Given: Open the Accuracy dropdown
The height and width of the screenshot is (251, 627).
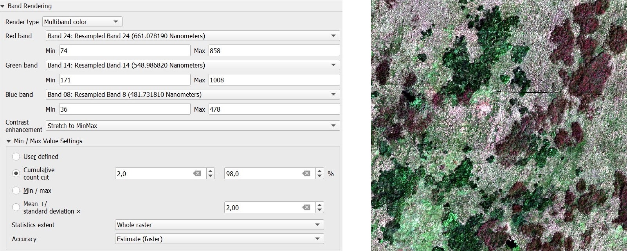Looking at the screenshot, I should pos(219,239).
